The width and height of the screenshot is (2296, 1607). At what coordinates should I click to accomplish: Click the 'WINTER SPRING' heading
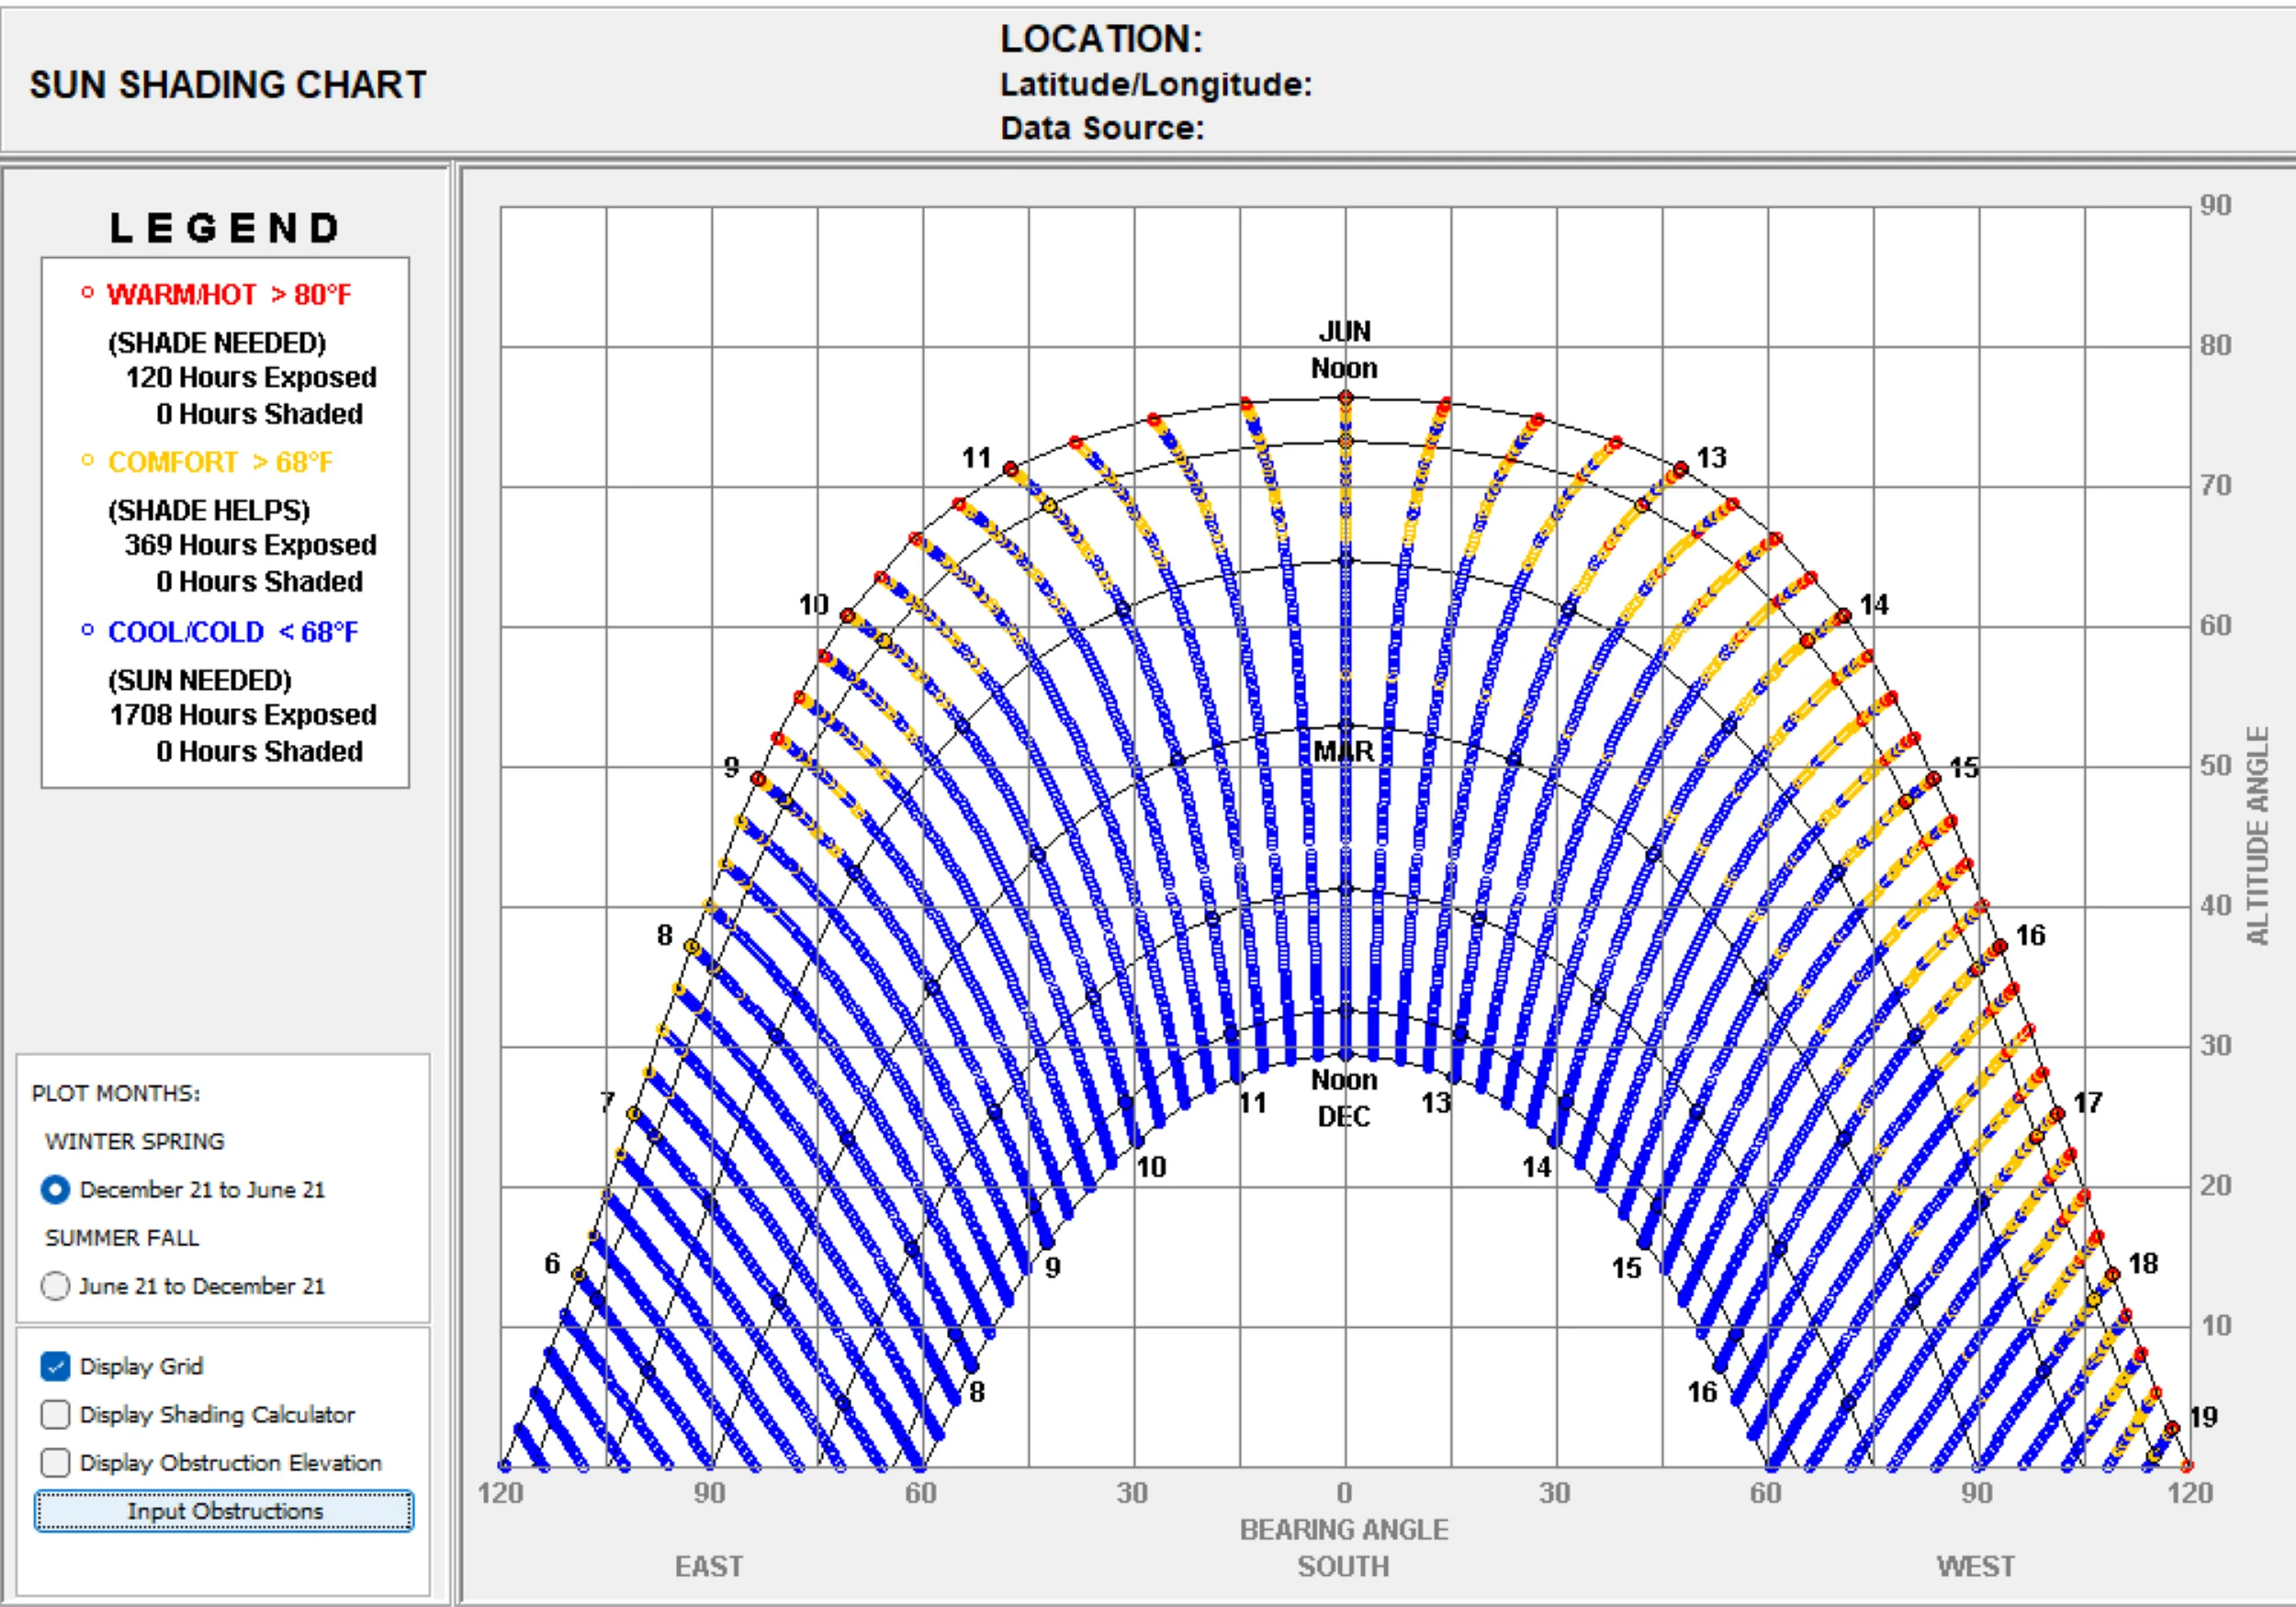(135, 1141)
